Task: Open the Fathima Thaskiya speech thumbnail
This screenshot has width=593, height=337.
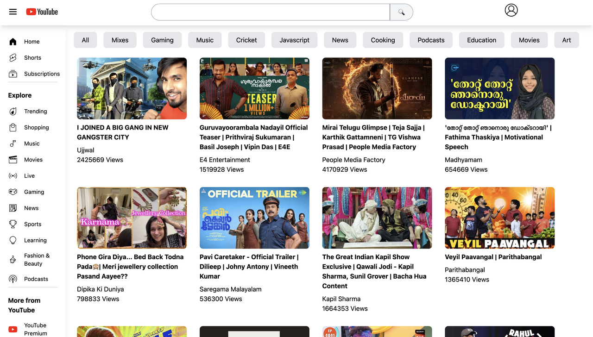Action: (x=499, y=88)
